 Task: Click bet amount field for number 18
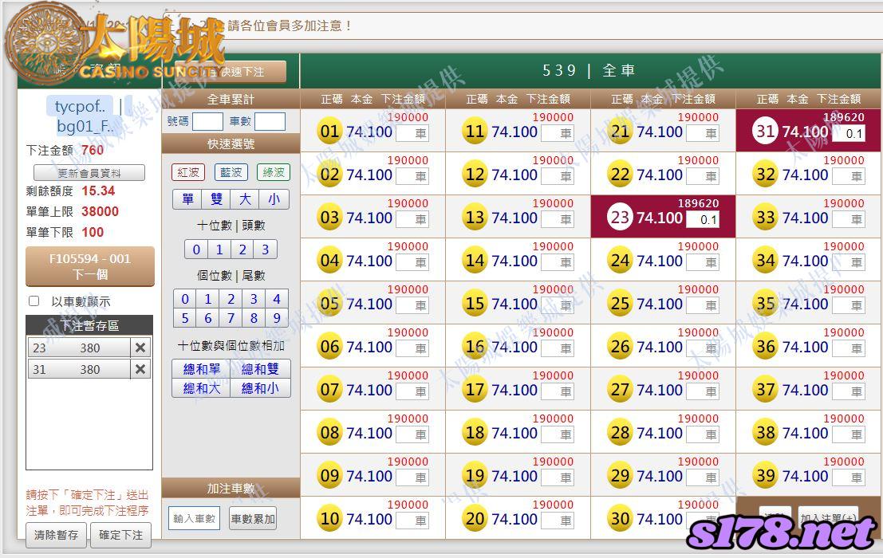[x=558, y=434]
